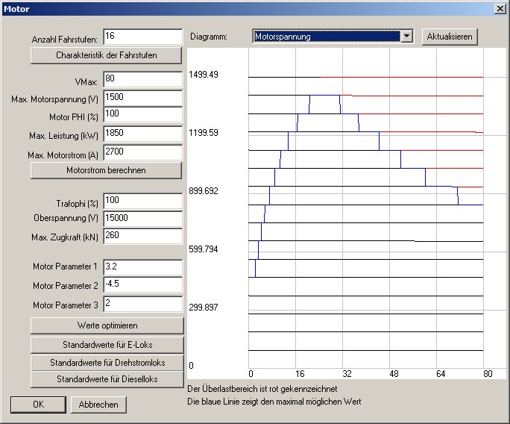Click the x-axis label 64

441,373
